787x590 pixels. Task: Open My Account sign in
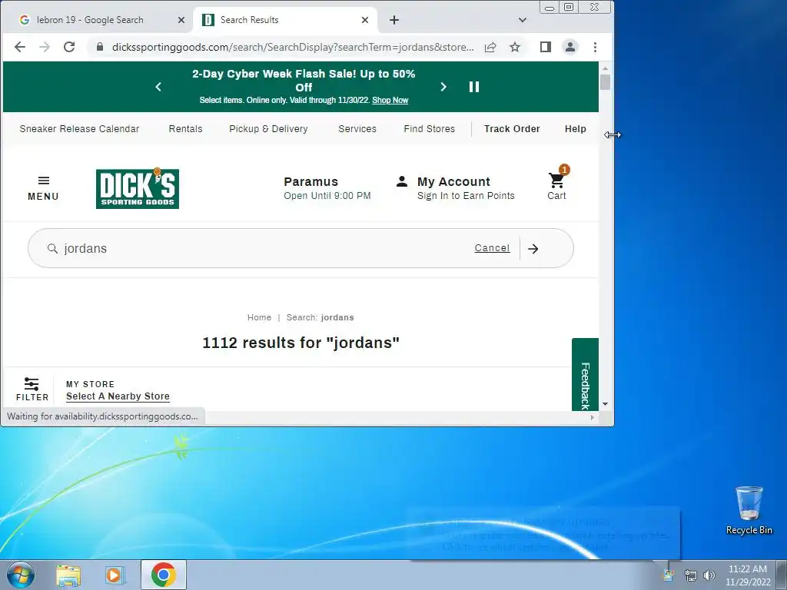coord(456,188)
